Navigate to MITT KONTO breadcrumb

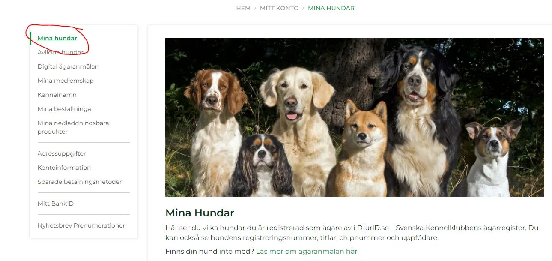(x=279, y=8)
